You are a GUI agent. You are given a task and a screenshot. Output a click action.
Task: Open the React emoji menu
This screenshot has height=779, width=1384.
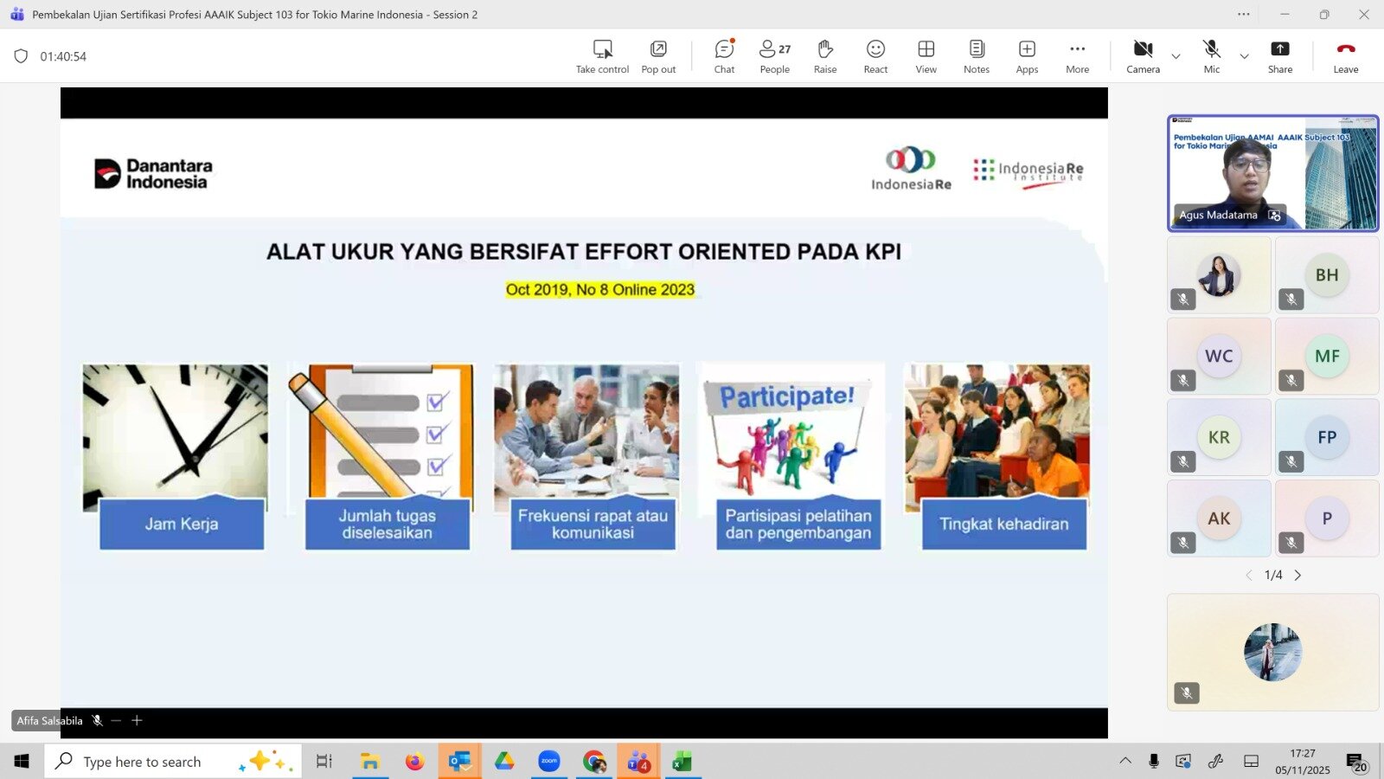[x=875, y=56]
